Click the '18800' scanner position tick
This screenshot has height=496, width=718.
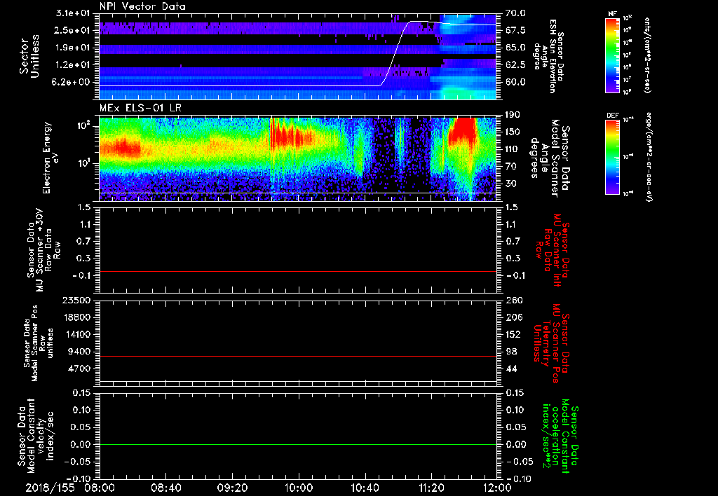coord(77,317)
